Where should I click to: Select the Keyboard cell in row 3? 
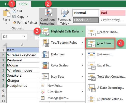(x=22, y=60)
